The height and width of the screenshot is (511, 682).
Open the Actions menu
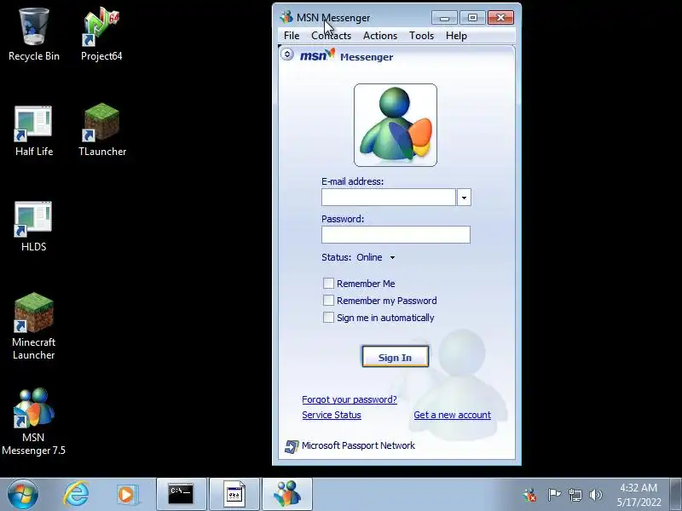click(x=380, y=36)
